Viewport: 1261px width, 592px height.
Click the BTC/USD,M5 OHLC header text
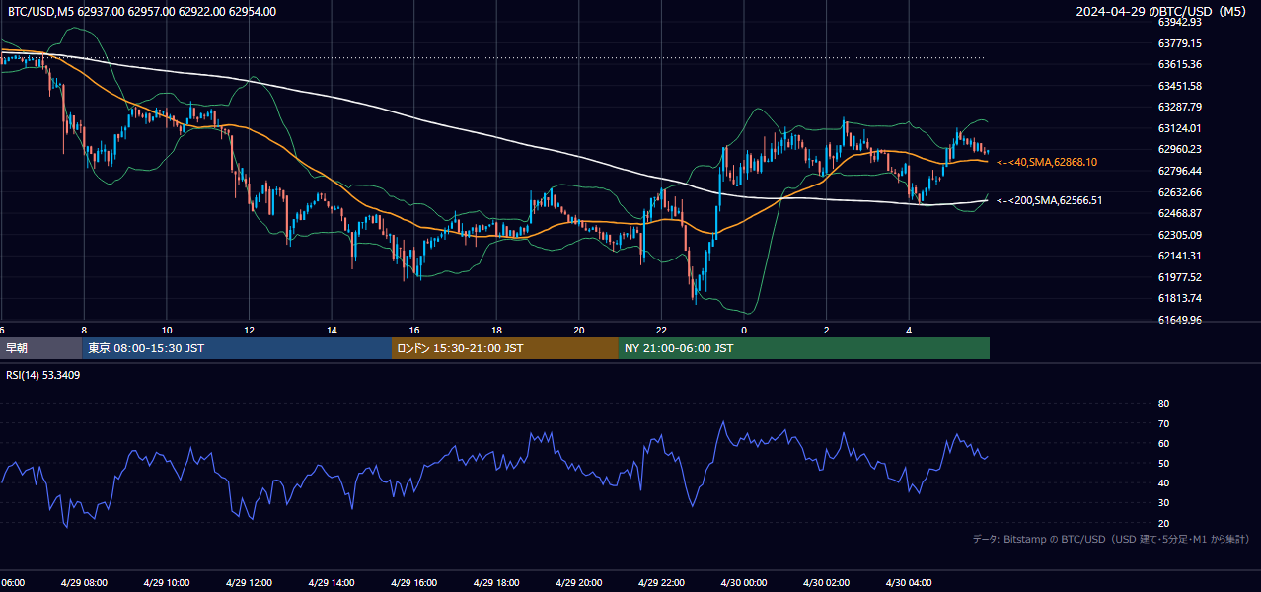coord(142,12)
